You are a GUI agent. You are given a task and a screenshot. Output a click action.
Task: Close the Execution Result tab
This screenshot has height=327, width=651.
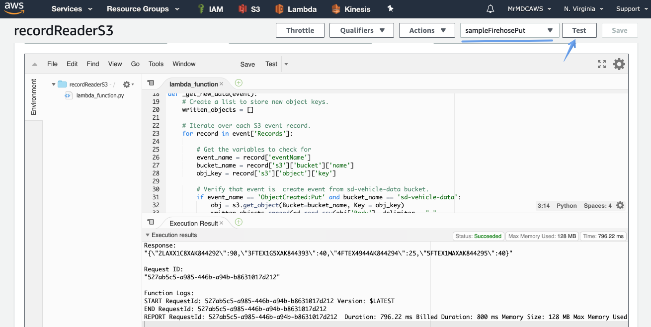222,223
